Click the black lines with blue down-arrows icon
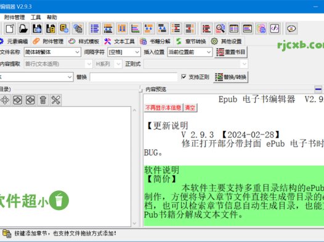Viewport: 324px width, 242px height. point(163,28)
